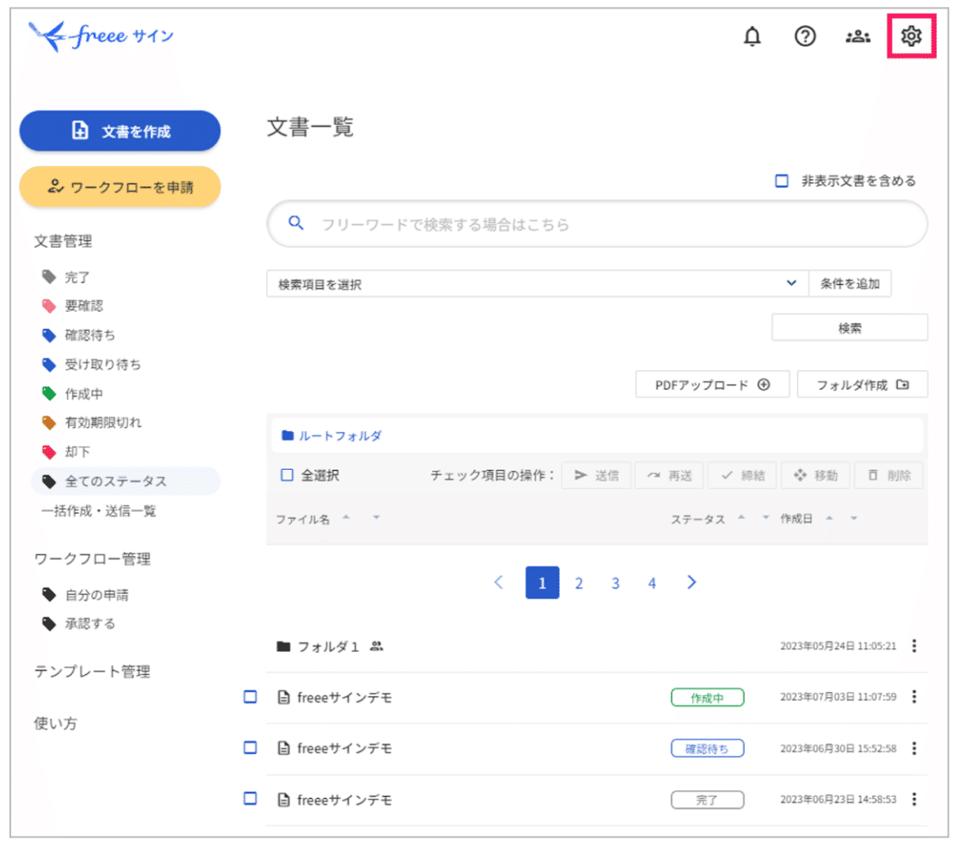Click the 削除 action button

point(888,475)
